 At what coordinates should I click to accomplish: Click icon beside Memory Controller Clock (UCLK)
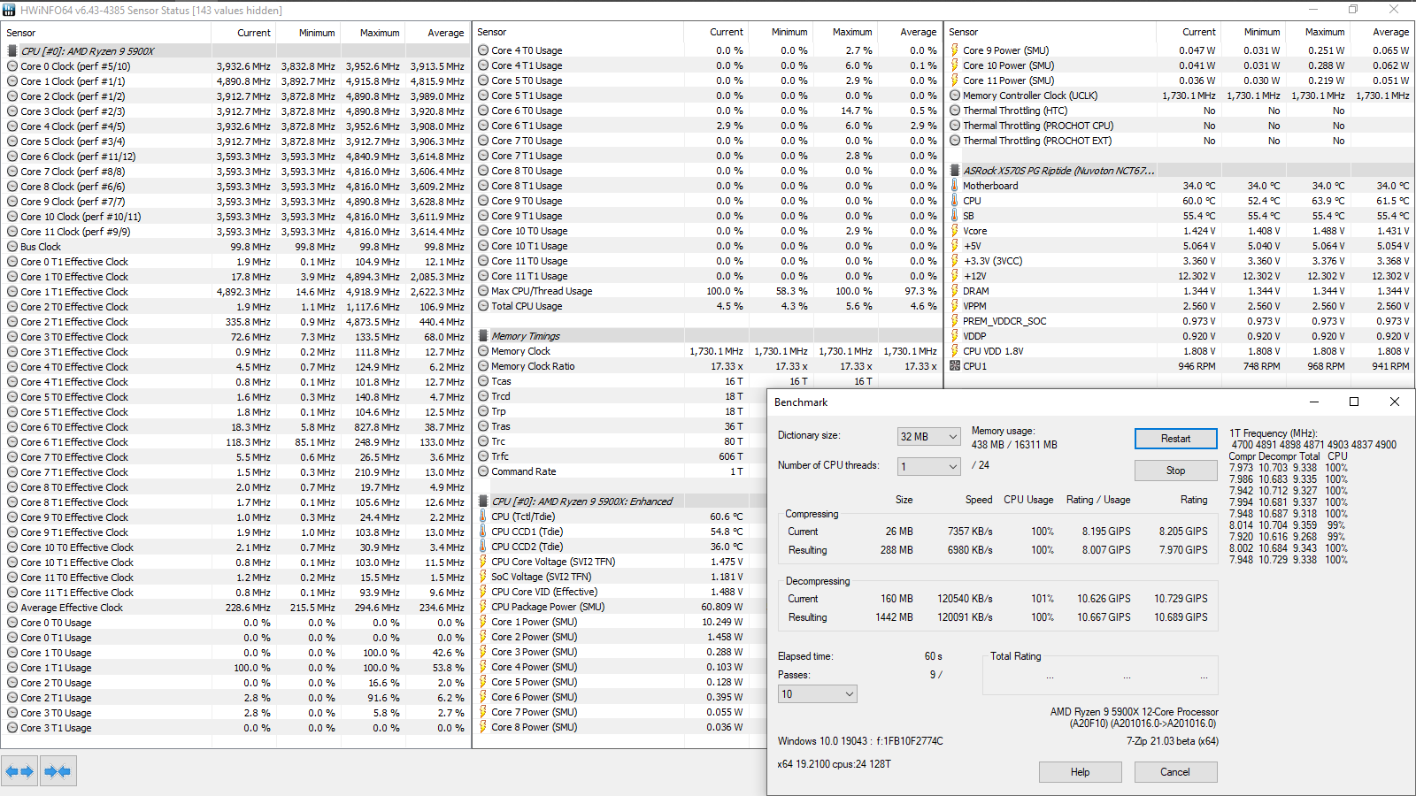coord(955,96)
